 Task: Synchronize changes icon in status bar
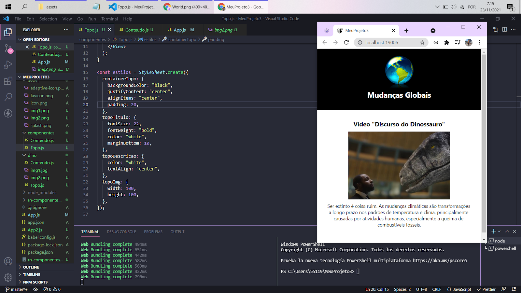[35, 289]
